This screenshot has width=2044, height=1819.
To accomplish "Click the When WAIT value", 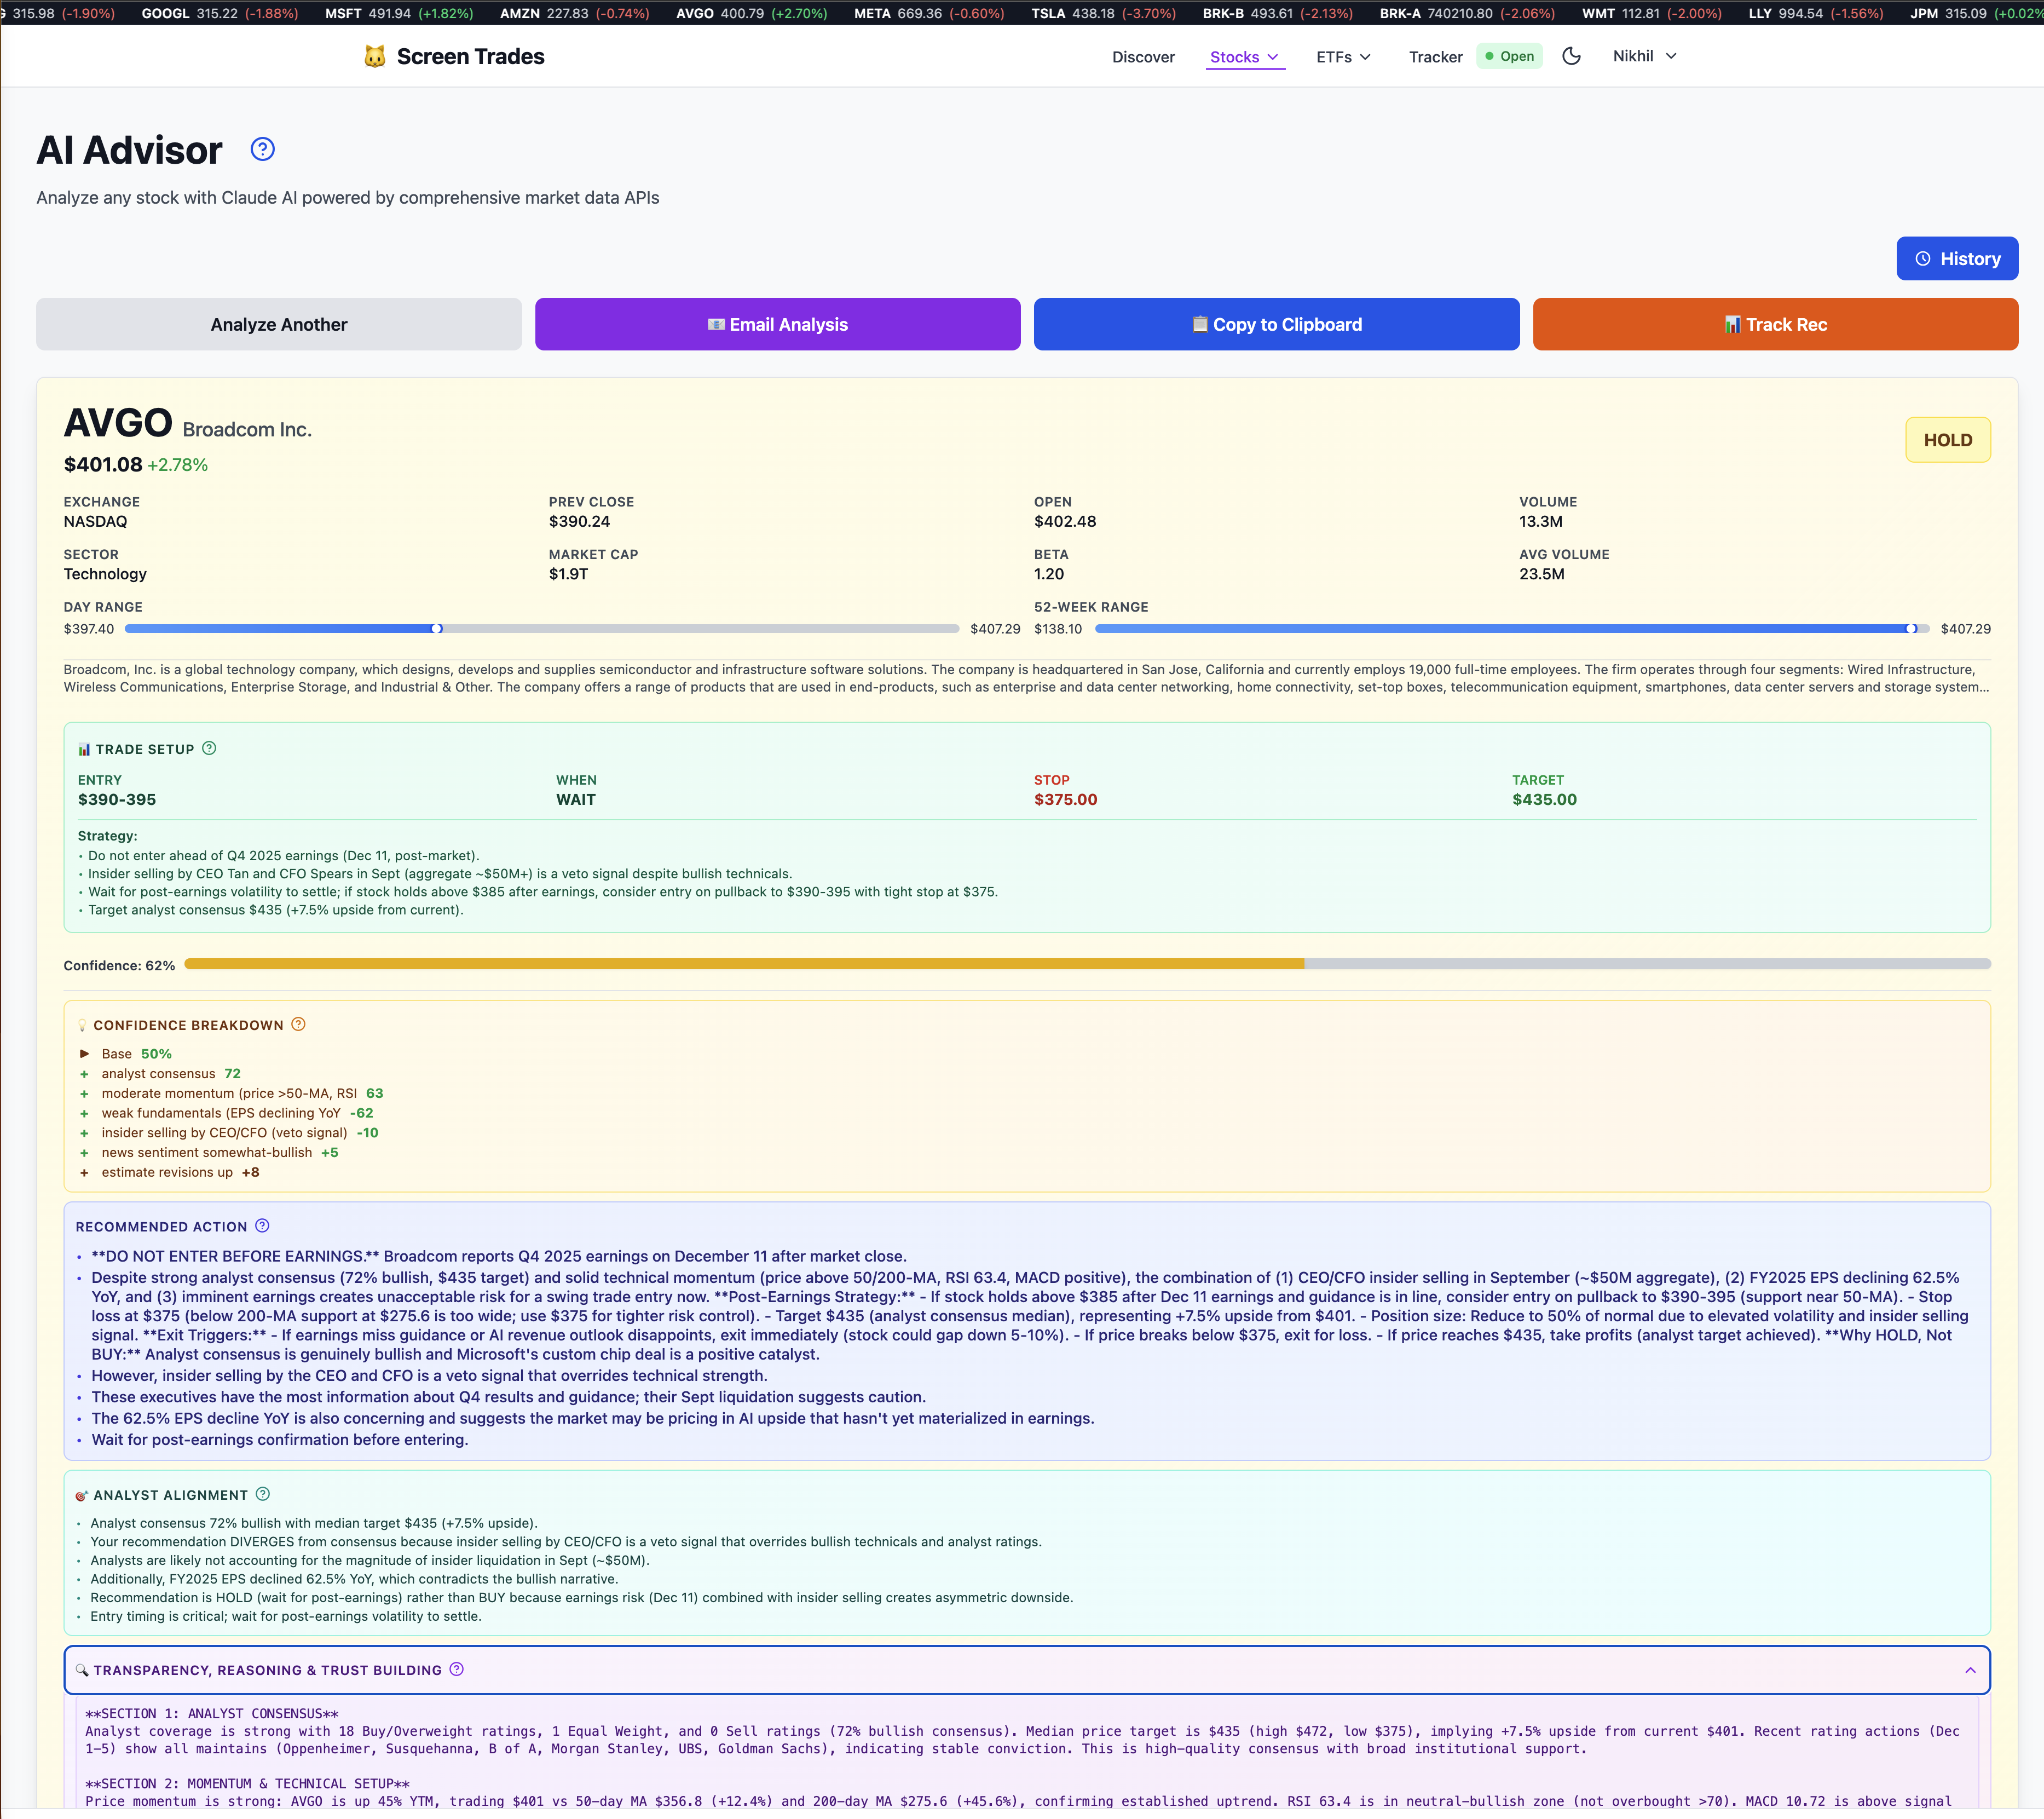I will (576, 799).
